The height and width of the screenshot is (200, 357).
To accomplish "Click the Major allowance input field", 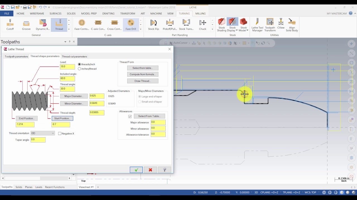I will pyautogui.click(x=158, y=122).
